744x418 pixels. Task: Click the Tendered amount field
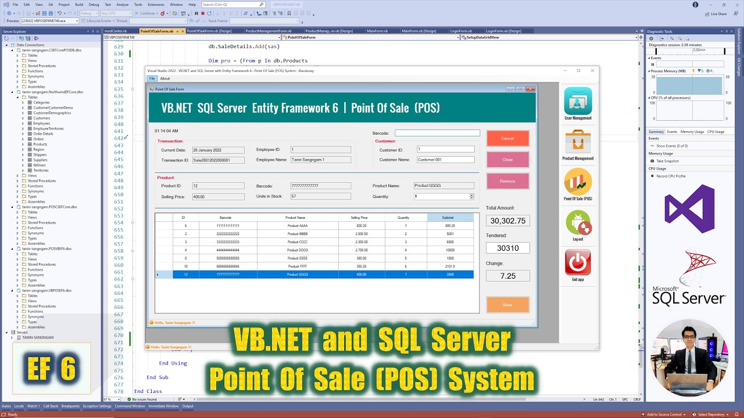[507, 248]
